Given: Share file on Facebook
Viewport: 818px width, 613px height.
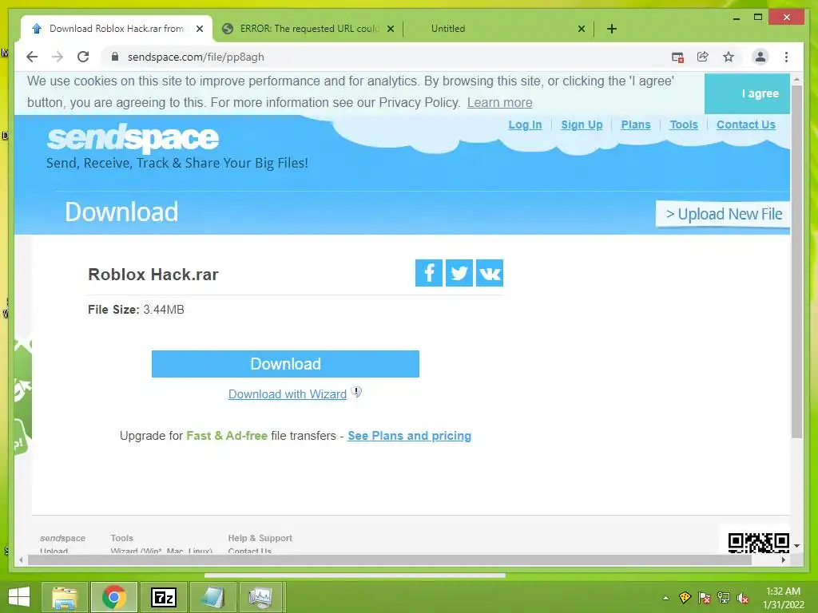Looking at the screenshot, I should click(429, 273).
